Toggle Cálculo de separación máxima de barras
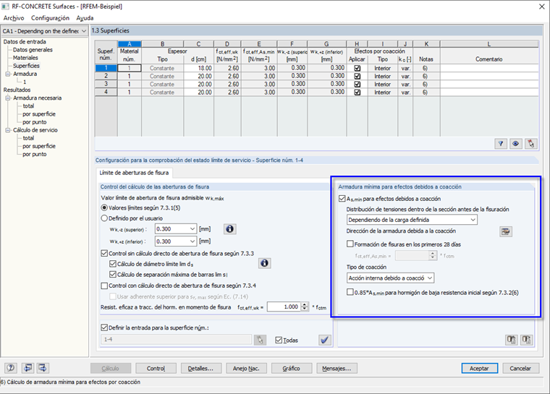This screenshot has height=394, width=550. coord(113,274)
